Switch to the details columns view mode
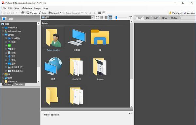Screen dimensions: 196x125 click(106, 18)
